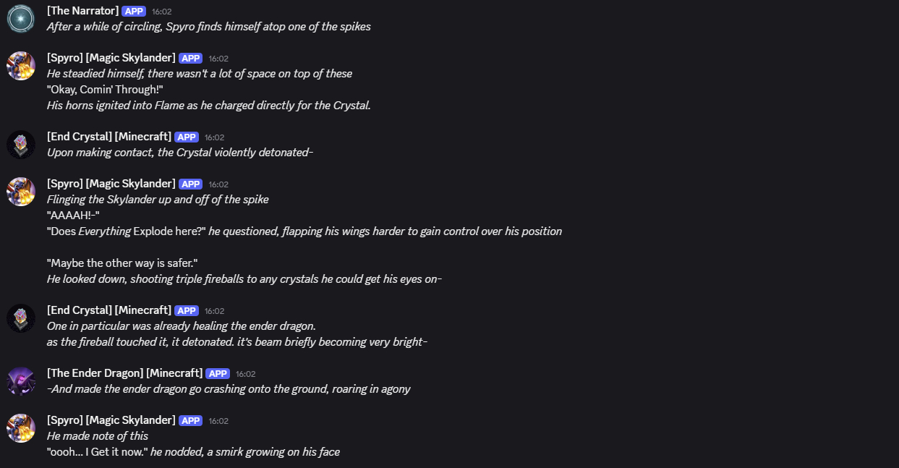Click the APP badge next to The Narrator

coord(134,12)
